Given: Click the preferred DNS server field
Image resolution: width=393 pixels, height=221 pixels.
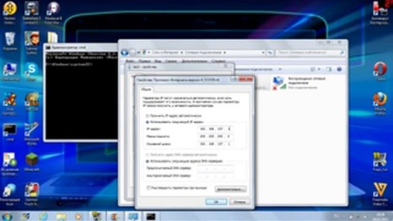Looking at the screenshot, I should (216, 169).
